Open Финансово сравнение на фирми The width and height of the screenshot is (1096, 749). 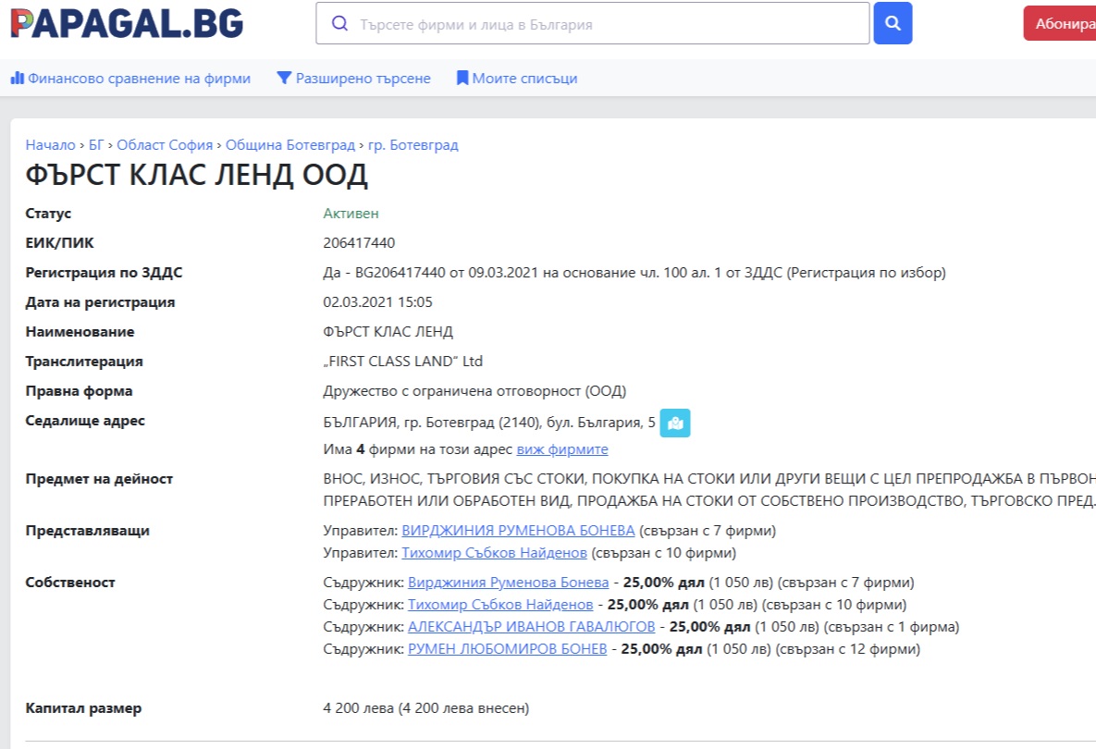click(130, 79)
